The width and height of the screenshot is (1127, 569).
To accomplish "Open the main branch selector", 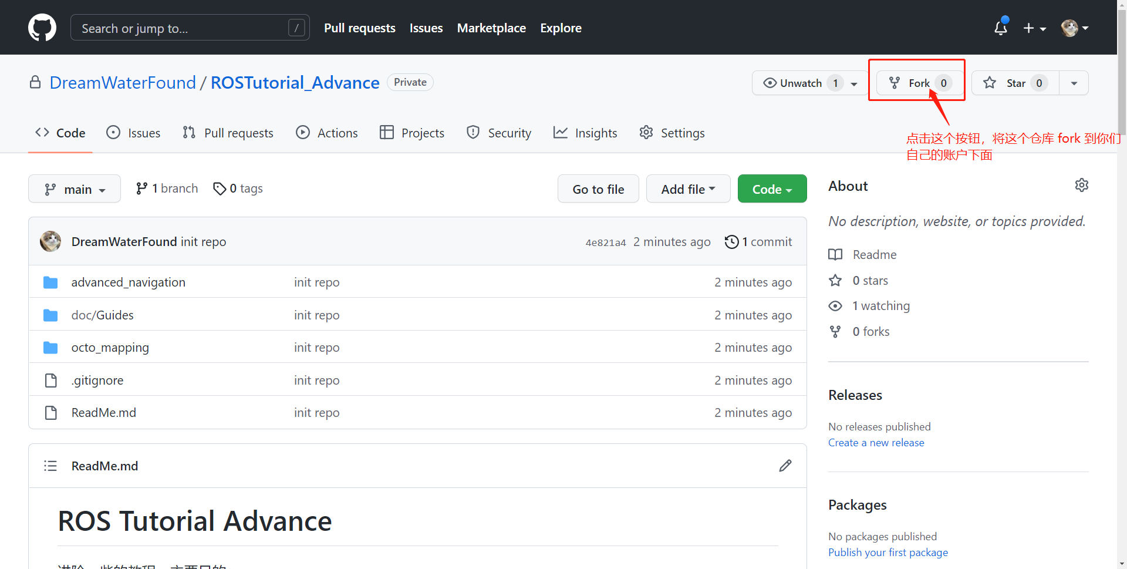I will coord(75,189).
